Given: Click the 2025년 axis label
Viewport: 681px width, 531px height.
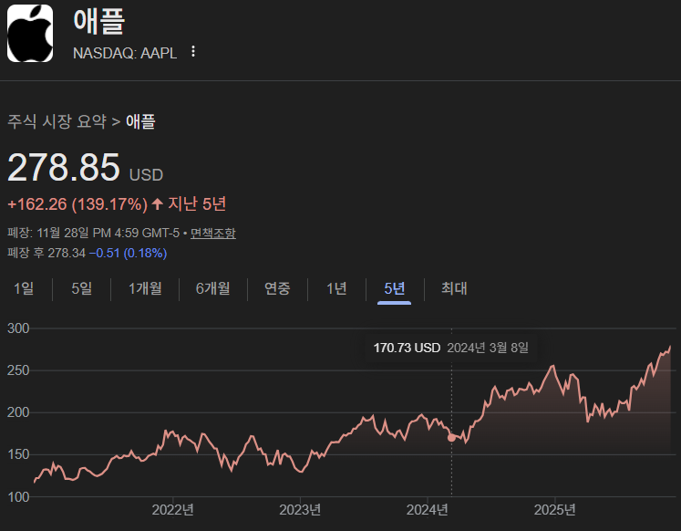Looking at the screenshot, I should 554,509.
